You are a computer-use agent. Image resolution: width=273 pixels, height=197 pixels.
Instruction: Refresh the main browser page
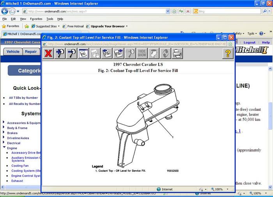pyautogui.click(x=181, y=11)
